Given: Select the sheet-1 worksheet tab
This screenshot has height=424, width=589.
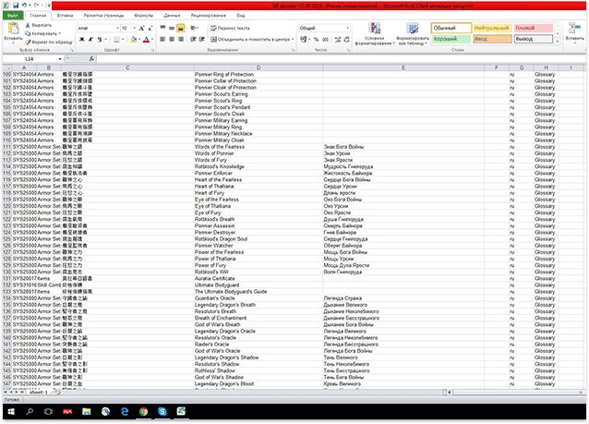Looking at the screenshot, I should [x=39, y=393].
